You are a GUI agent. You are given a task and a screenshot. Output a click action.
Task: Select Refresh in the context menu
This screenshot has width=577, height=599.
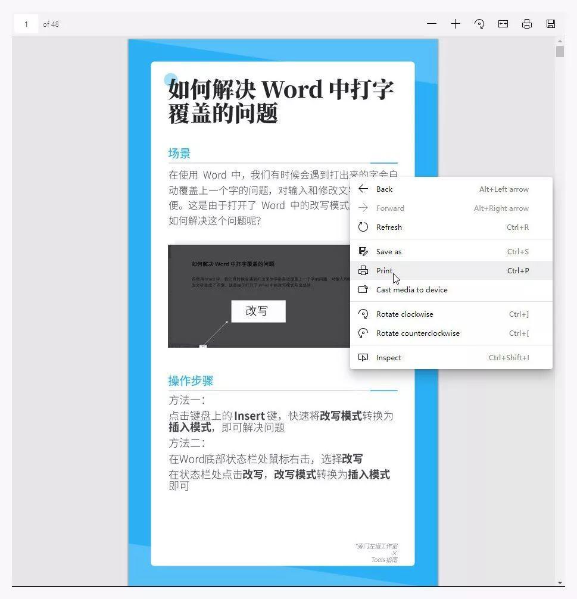click(451, 227)
